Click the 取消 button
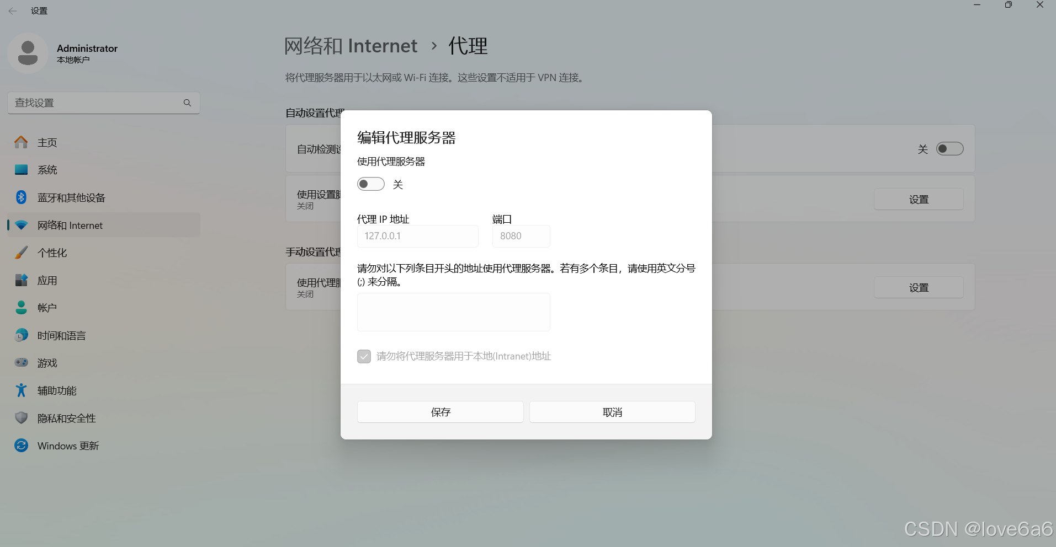 [612, 412]
